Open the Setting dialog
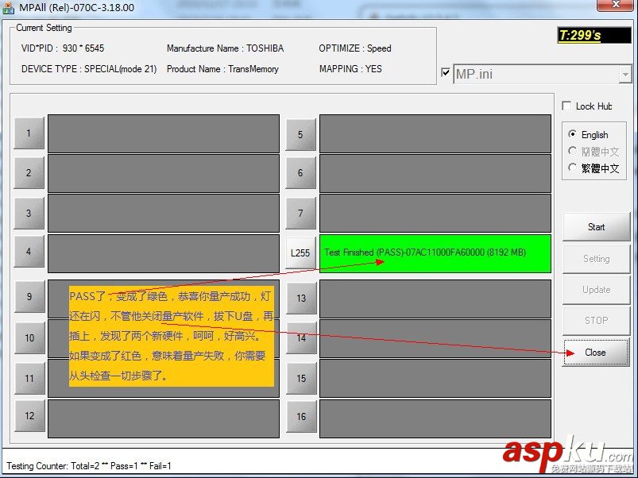 (x=596, y=257)
